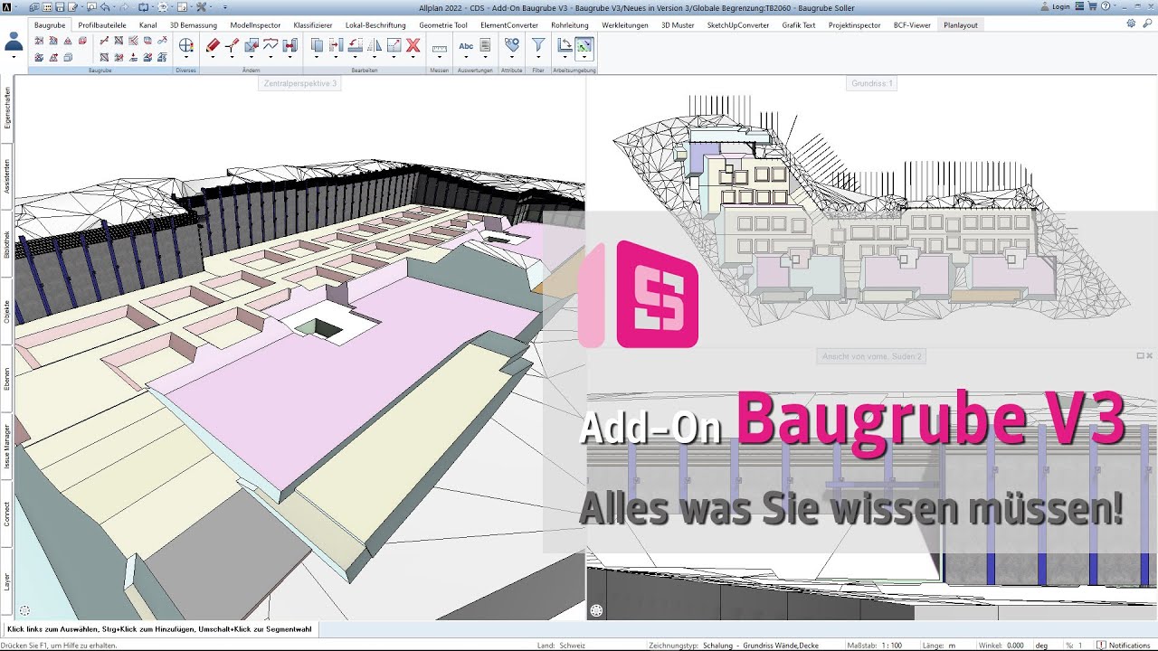Click the Allplan logo application button
The width and height of the screenshot is (1158, 651).
click(x=7, y=6)
